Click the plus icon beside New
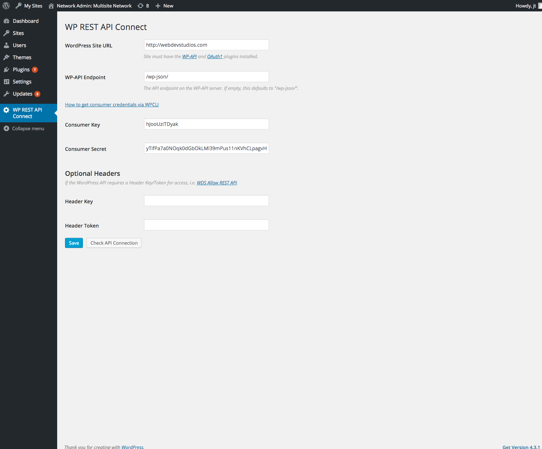542x449 pixels. [158, 6]
